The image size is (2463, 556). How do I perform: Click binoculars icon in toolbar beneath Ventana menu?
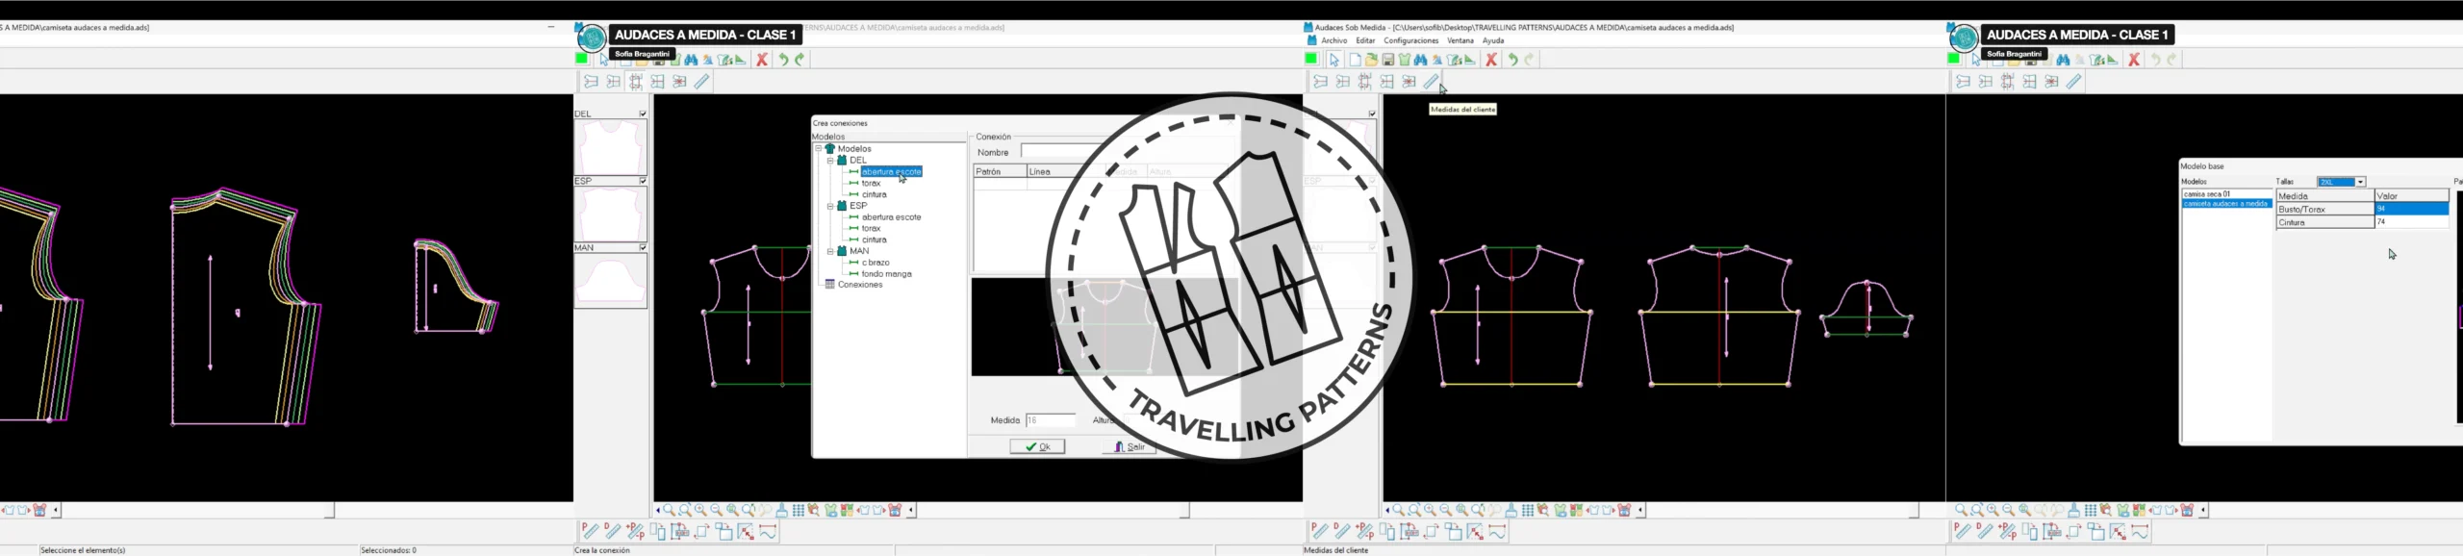click(x=1420, y=60)
